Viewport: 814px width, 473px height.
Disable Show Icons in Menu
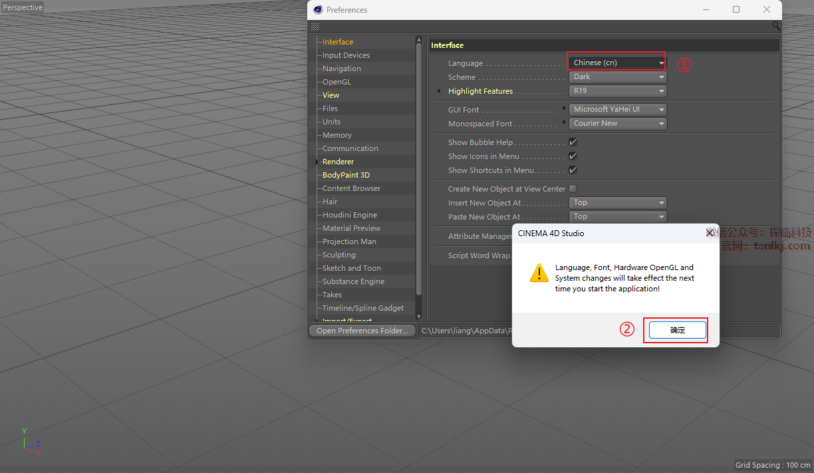[573, 156]
